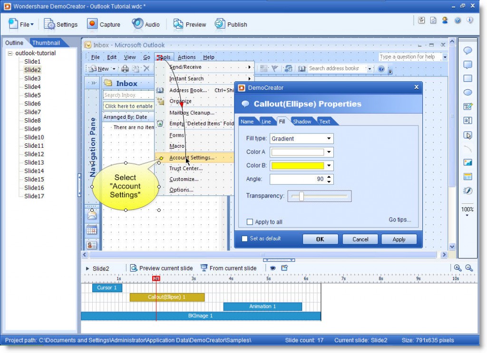Select the speech bubble callout tool
The height and width of the screenshot is (353, 487).
click(468, 50)
